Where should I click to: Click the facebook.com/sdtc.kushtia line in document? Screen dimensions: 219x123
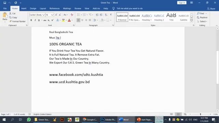[76, 74]
